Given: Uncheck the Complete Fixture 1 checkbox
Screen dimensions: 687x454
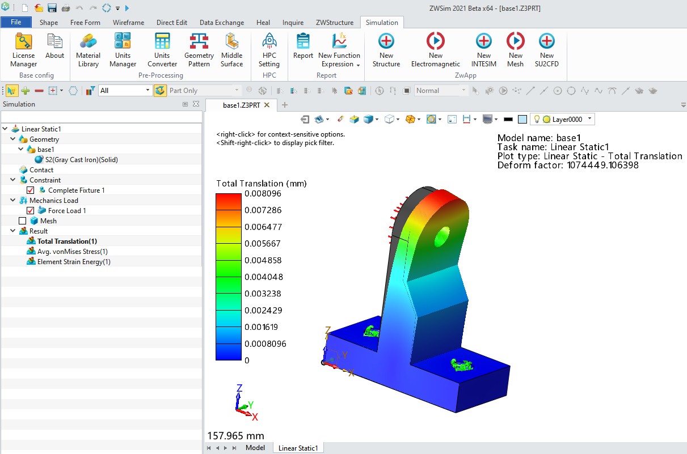Looking at the screenshot, I should click(31, 190).
